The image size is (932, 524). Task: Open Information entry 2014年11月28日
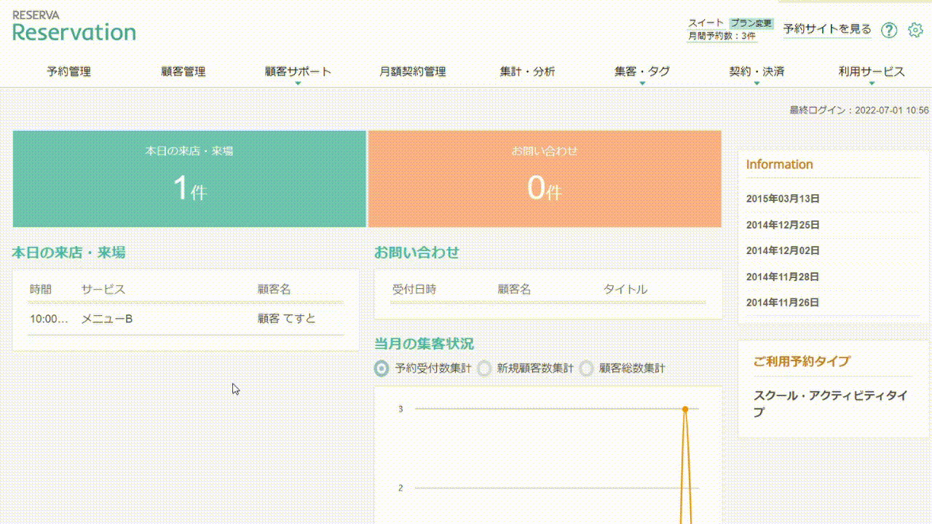pyautogui.click(x=783, y=277)
